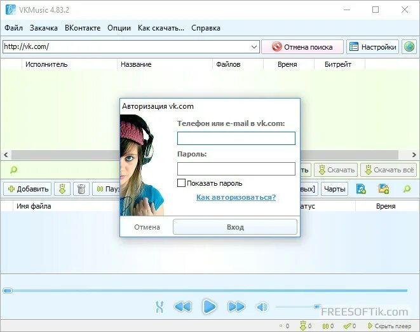Click the Отмена поиска button
The height and width of the screenshot is (332, 420).
coord(302,47)
